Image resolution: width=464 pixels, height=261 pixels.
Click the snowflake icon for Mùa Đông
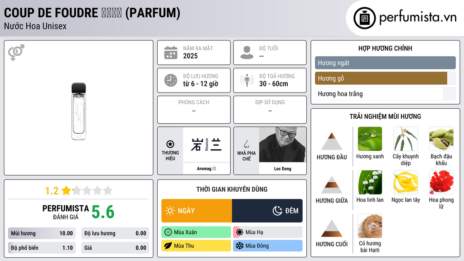tap(240, 246)
